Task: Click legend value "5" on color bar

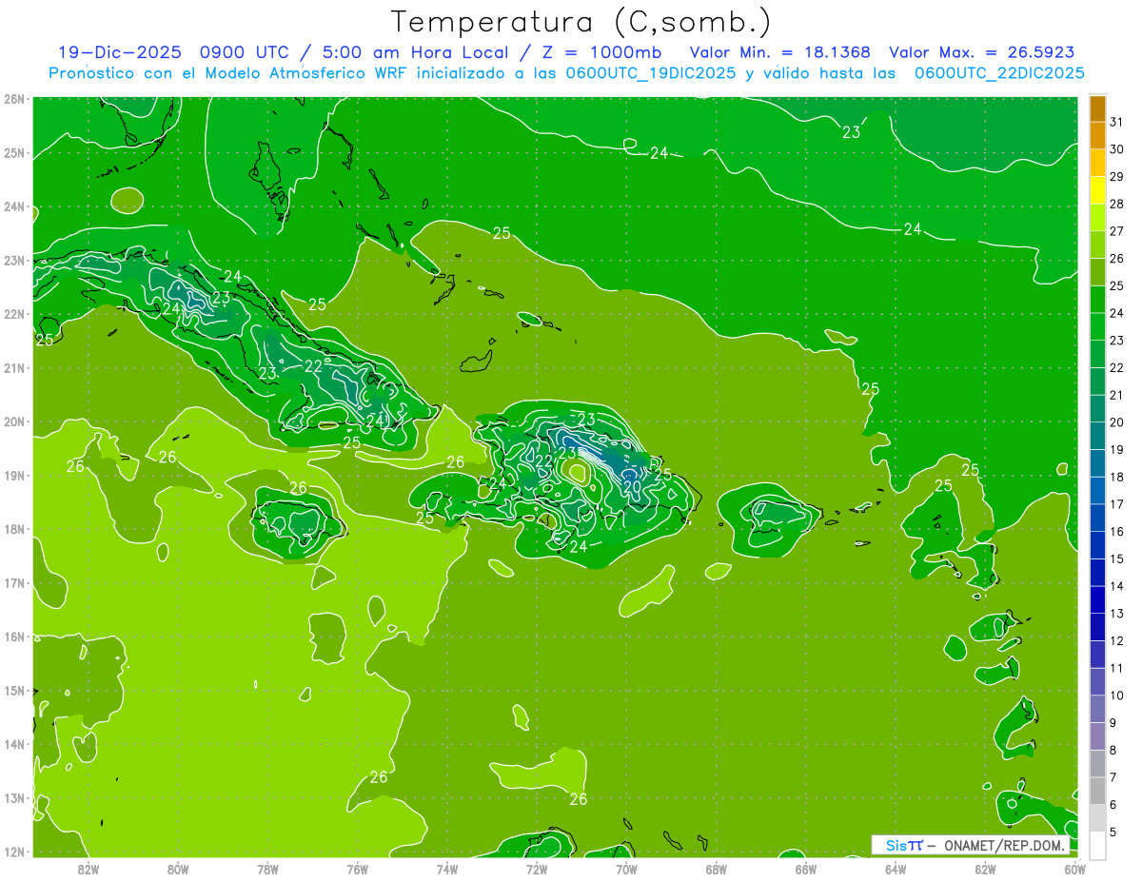Action: click(x=1113, y=832)
